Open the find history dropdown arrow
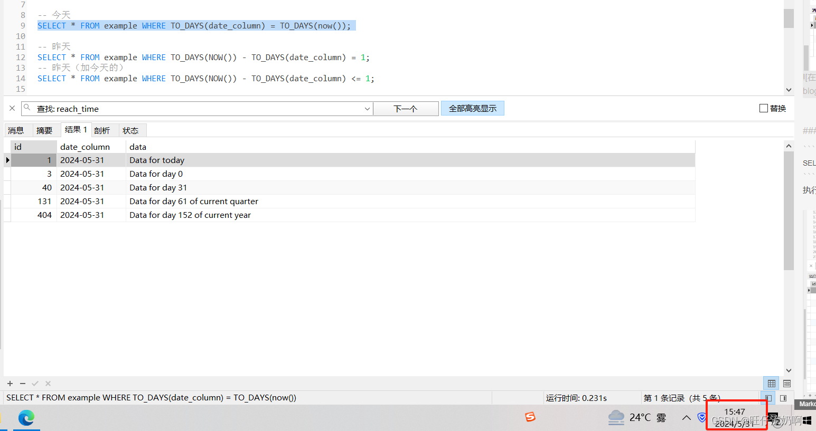816x431 pixels. 367,109
